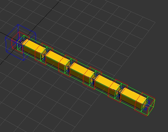Image resolution: width=168 pixels, height=132 pixels.
Task: Select fourth yellow segment from the blue cube
Action: point(107,85)
